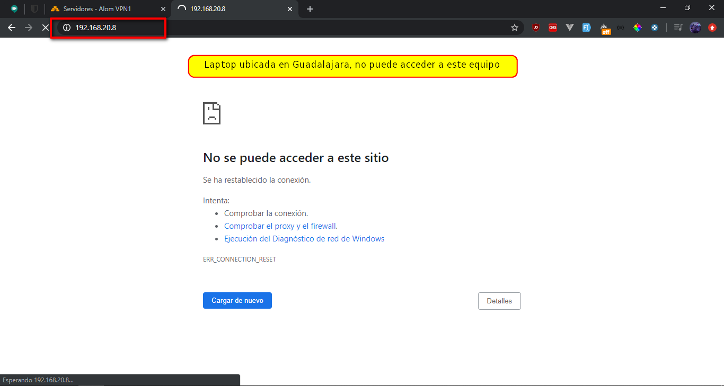
Task: Toggle the orange 'off' badge extension
Action: (x=604, y=28)
